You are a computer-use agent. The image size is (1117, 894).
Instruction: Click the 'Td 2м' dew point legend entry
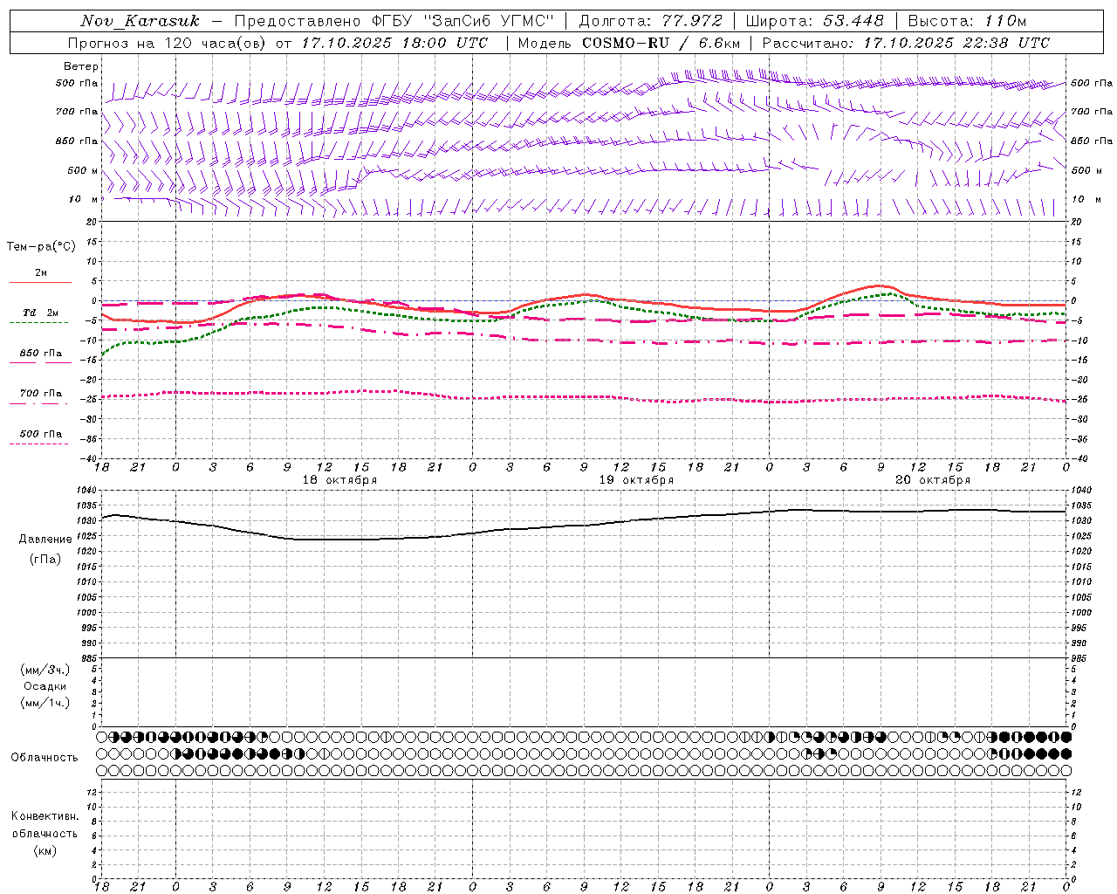pyautogui.click(x=41, y=313)
